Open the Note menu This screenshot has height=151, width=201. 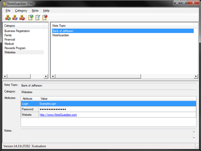pyautogui.click(x=35, y=11)
